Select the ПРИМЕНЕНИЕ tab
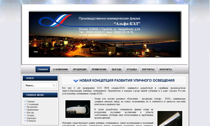Screen dimensions: 210x126 (99, 69)
